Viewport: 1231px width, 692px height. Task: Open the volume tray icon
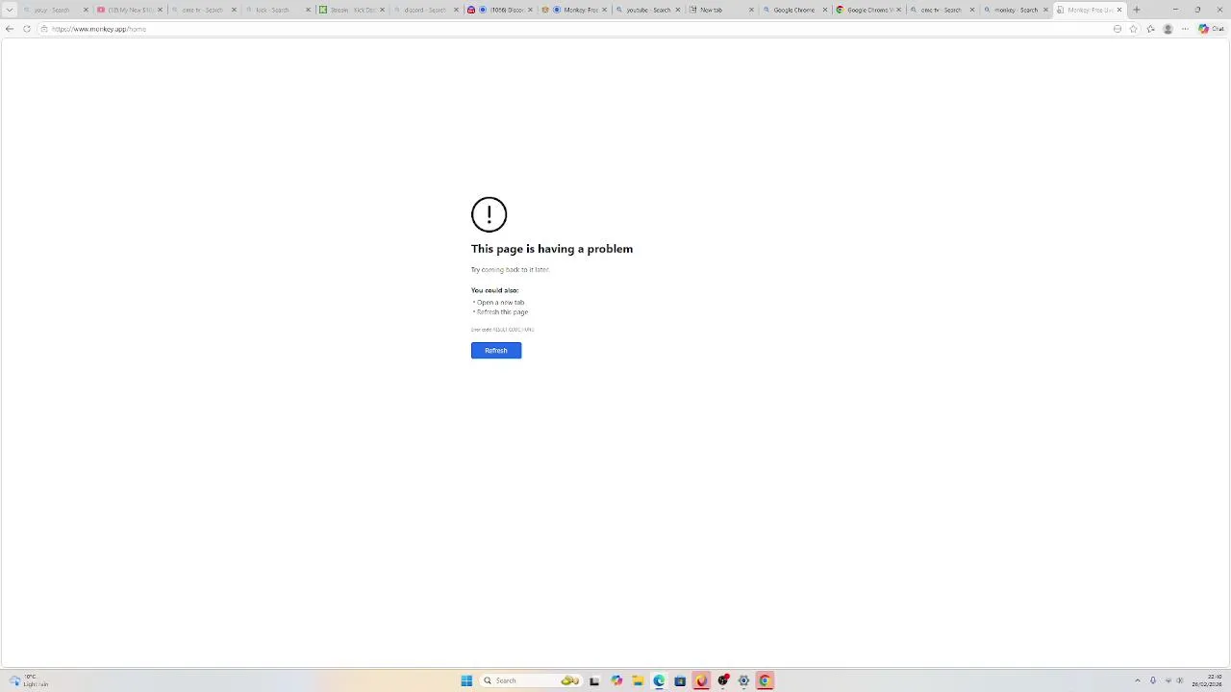1180,680
